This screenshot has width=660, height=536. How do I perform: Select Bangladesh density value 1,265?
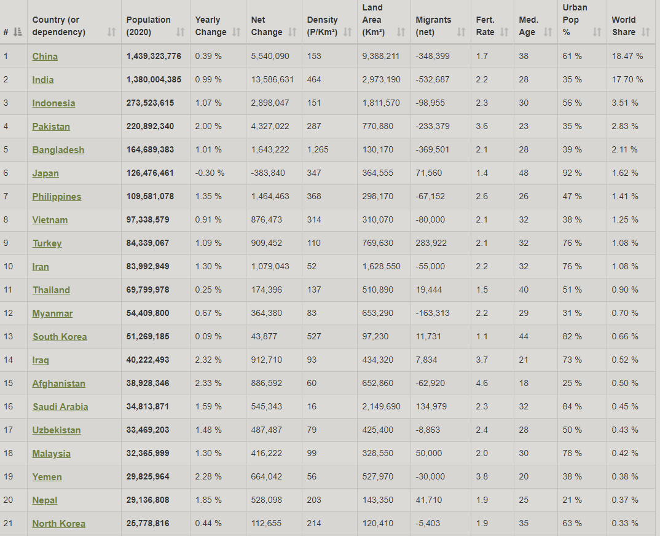pos(318,150)
